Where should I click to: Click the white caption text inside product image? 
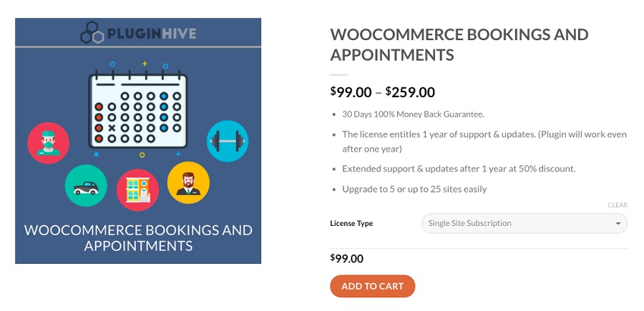tap(138, 238)
